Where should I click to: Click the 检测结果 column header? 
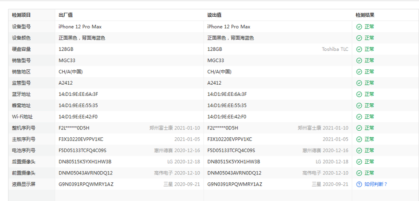[x=365, y=15]
